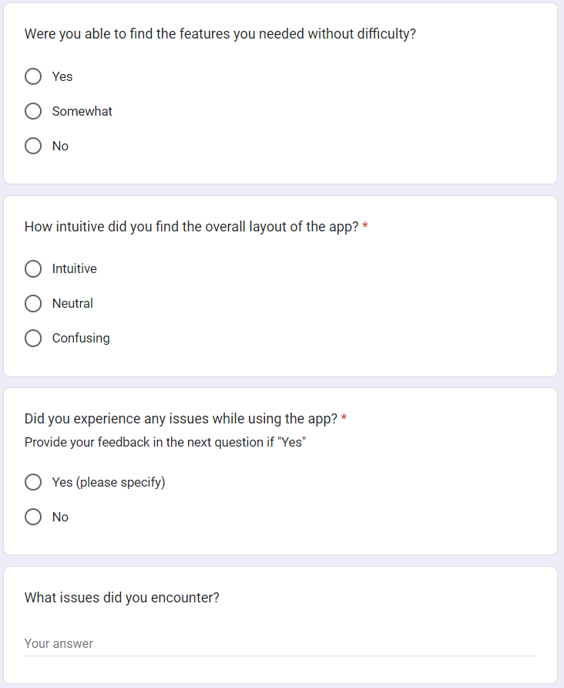This screenshot has height=688, width=564.
Task: Select 'Yes' for finding features without difficulty
Action: click(33, 76)
